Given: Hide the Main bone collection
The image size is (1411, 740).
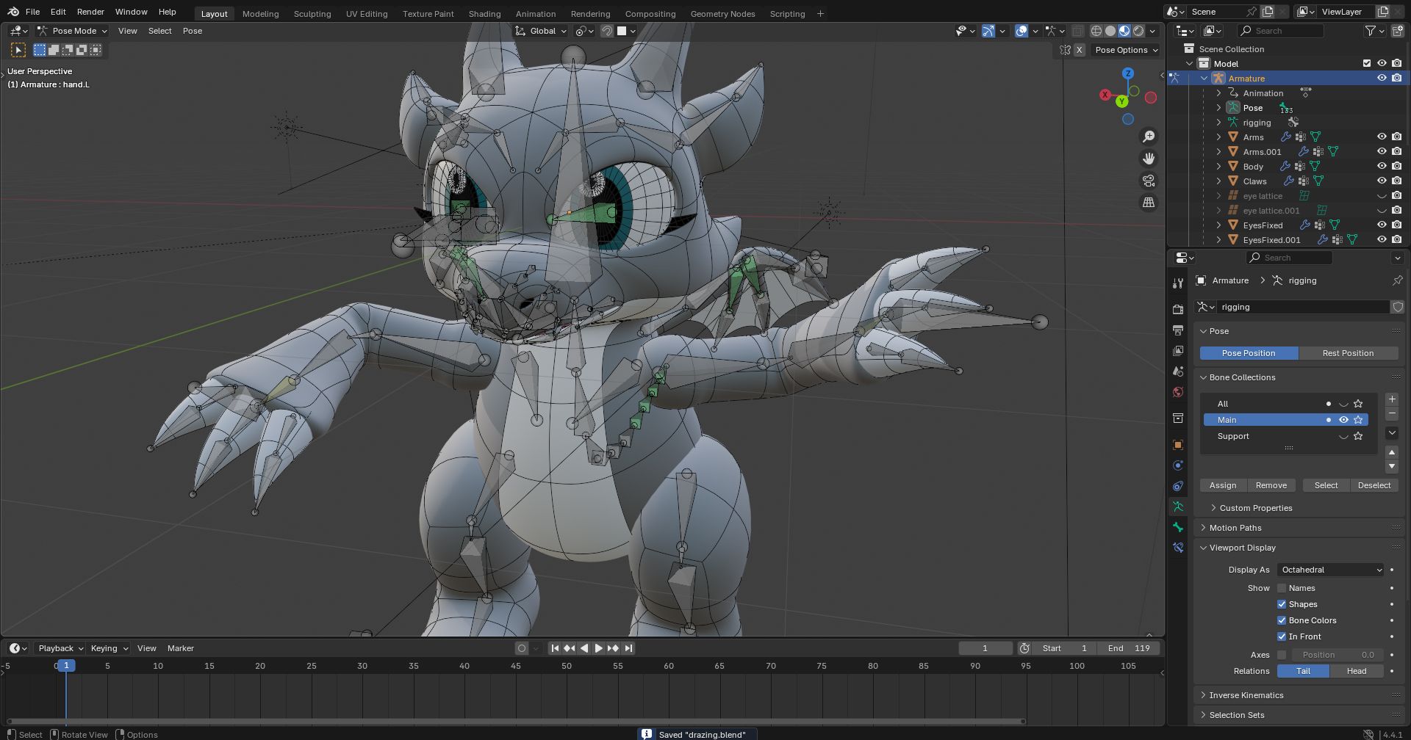Looking at the screenshot, I should coord(1343,420).
